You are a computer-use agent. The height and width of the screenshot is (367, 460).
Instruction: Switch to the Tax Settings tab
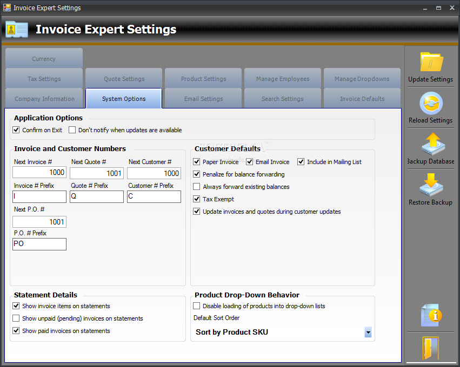pos(44,78)
